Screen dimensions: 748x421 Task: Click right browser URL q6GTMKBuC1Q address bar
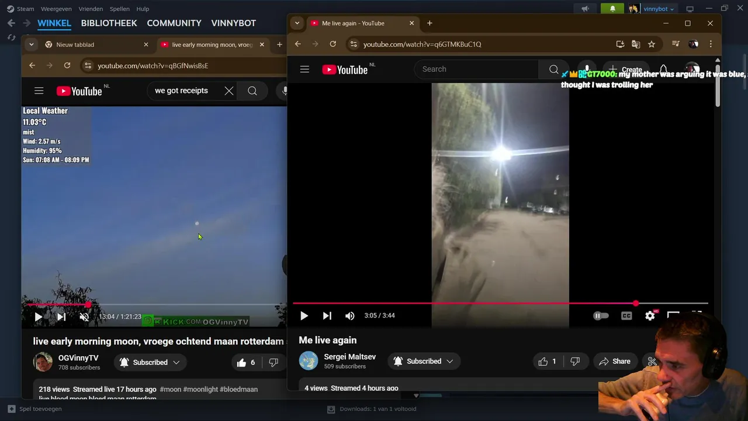pyautogui.click(x=423, y=44)
